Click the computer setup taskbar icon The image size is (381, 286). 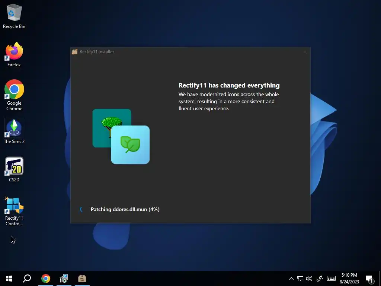(x=64, y=279)
